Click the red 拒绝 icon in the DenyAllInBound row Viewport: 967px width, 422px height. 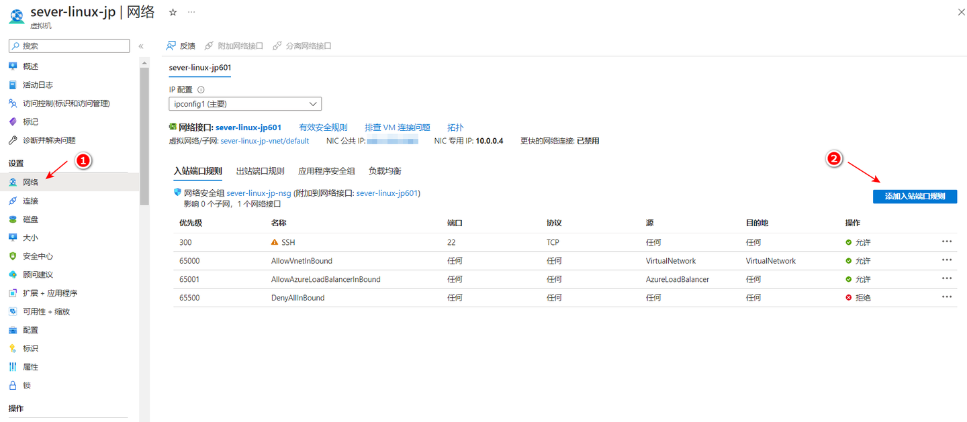(849, 298)
